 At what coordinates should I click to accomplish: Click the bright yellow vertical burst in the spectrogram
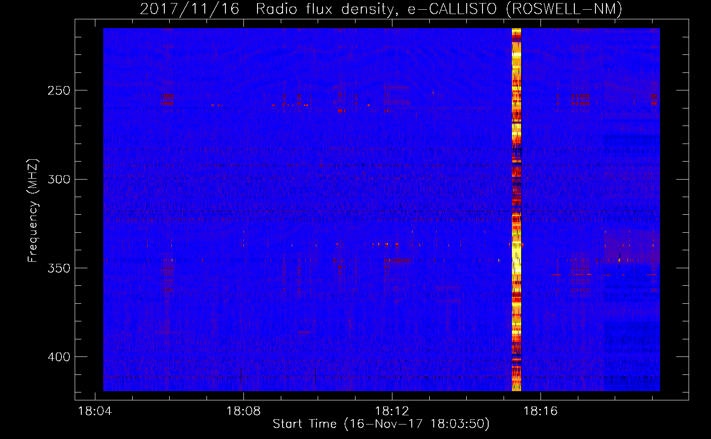pos(516,209)
